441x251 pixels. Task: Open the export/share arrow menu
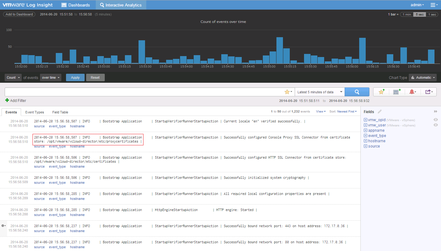pyautogui.click(x=429, y=92)
